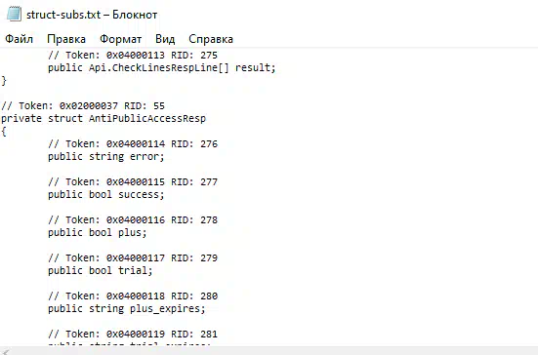Image resolution: width=538 pixels, height=355 pixels.
Task: Place cursor on the trial field name
Action: pyautogui.click(x=133, y=271)
